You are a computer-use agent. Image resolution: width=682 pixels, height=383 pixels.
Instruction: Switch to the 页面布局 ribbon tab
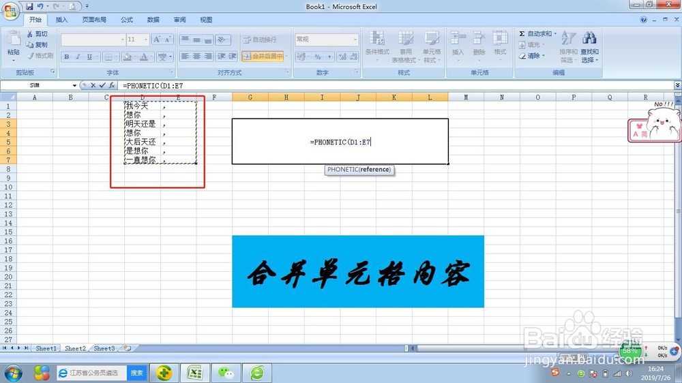pos(94,20)
